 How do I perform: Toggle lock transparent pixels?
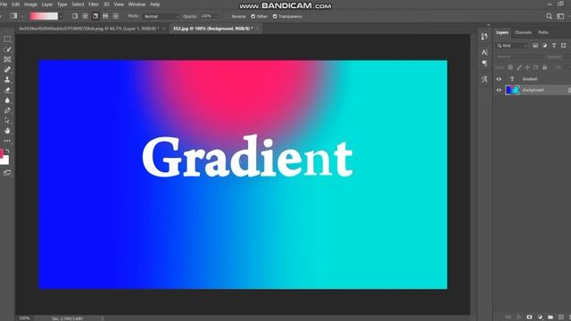(x=510, y=68)
